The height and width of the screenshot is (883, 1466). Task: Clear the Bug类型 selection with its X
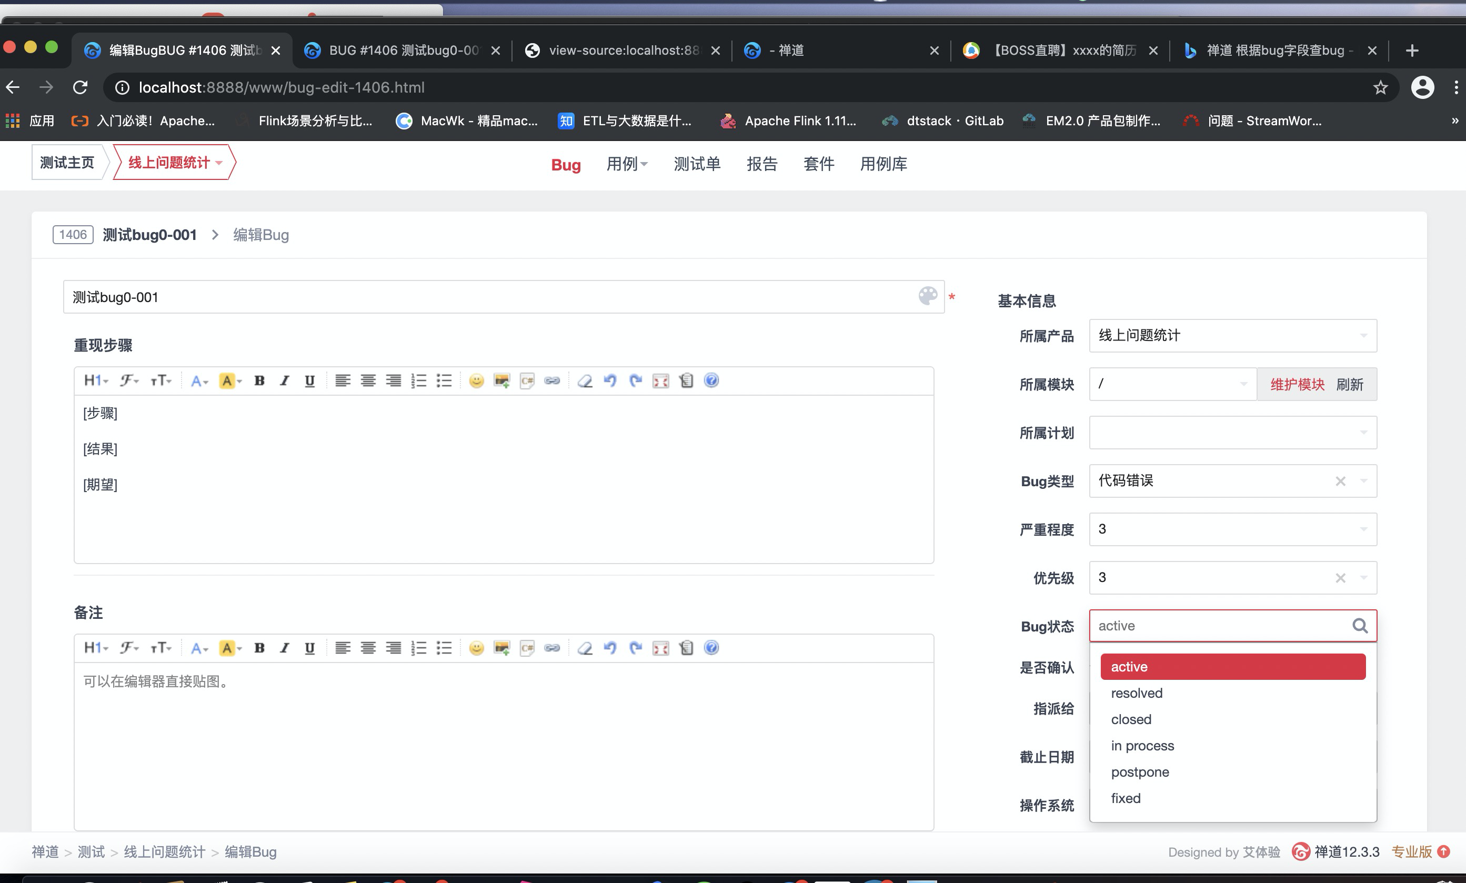coord(1340,481)
